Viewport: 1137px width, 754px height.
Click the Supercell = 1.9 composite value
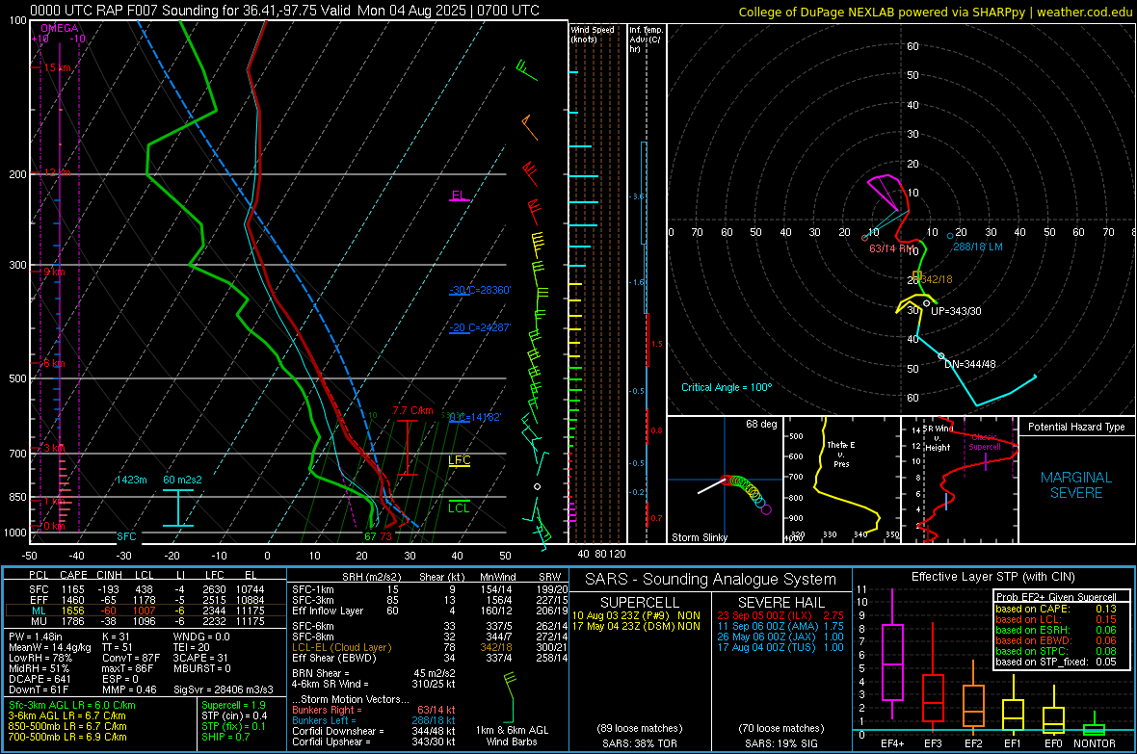point(233,705)
